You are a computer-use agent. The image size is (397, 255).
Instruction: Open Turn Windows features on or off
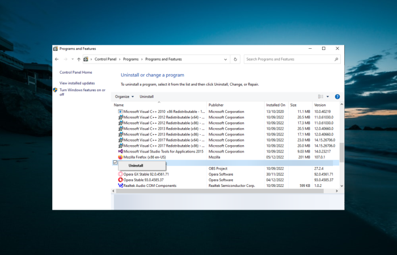tap(82, 92)
